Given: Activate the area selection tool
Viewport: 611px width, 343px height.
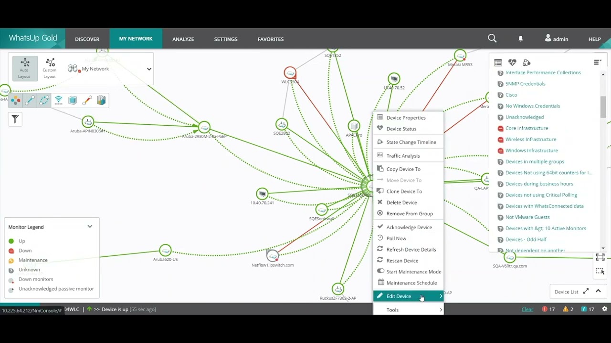Looking at the screenshot, I should (x=600, y=271).
